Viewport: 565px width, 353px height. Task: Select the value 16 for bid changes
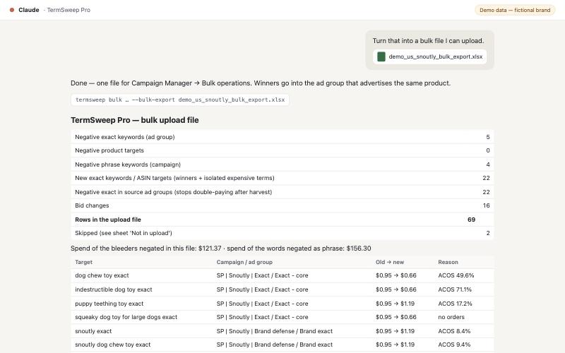[486, 205]
